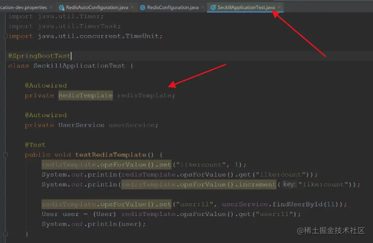
Task: Click the userService field name declaration
Action: pos(132,125)
